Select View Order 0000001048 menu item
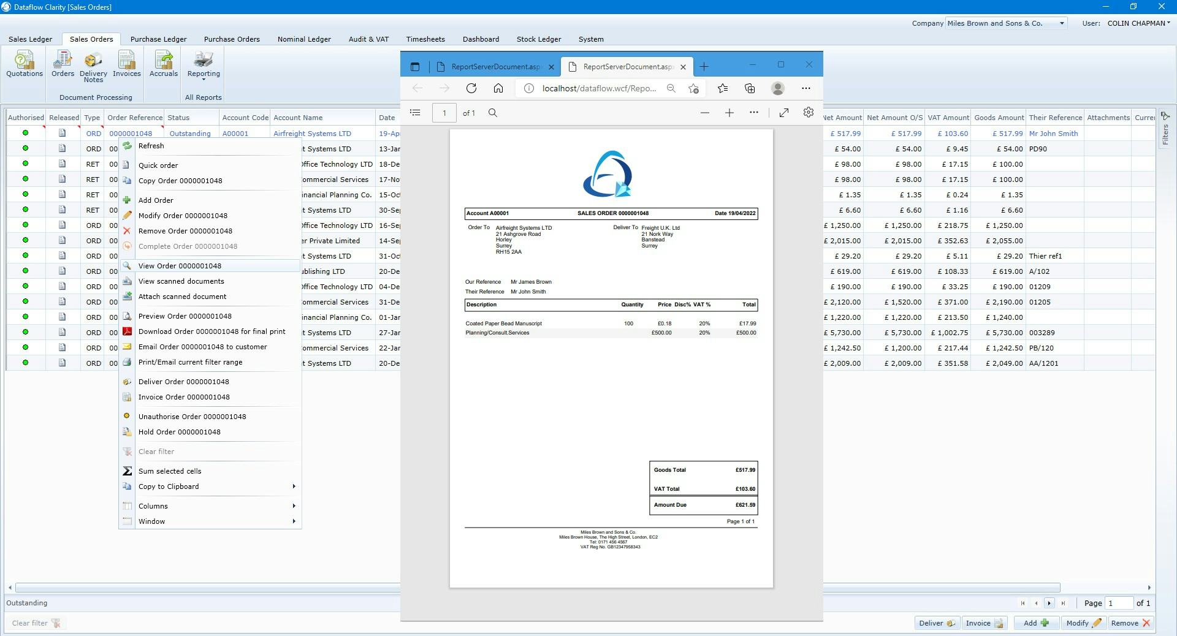The height and width of the screenshot is (636, 1177). coord(210,266)
